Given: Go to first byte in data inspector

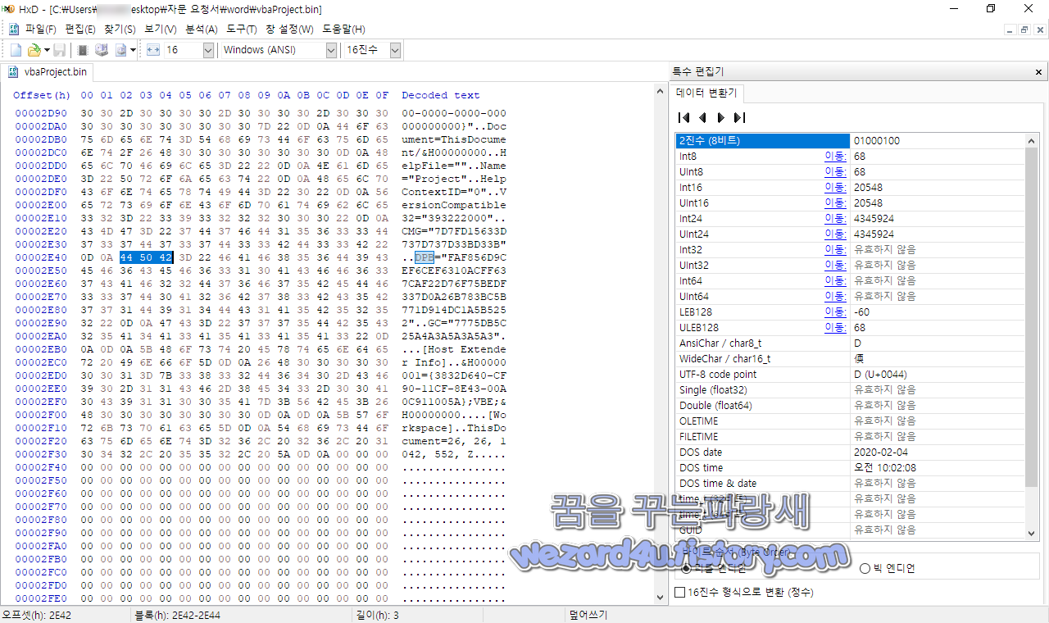Looking at the screenshot, I should [684, 117].
